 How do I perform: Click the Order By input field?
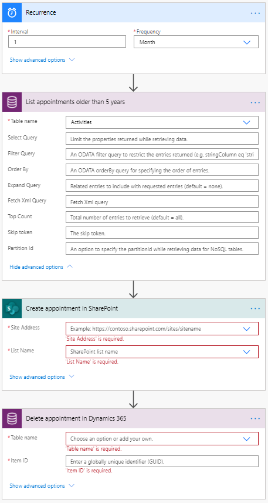click(x=162, y=170)
